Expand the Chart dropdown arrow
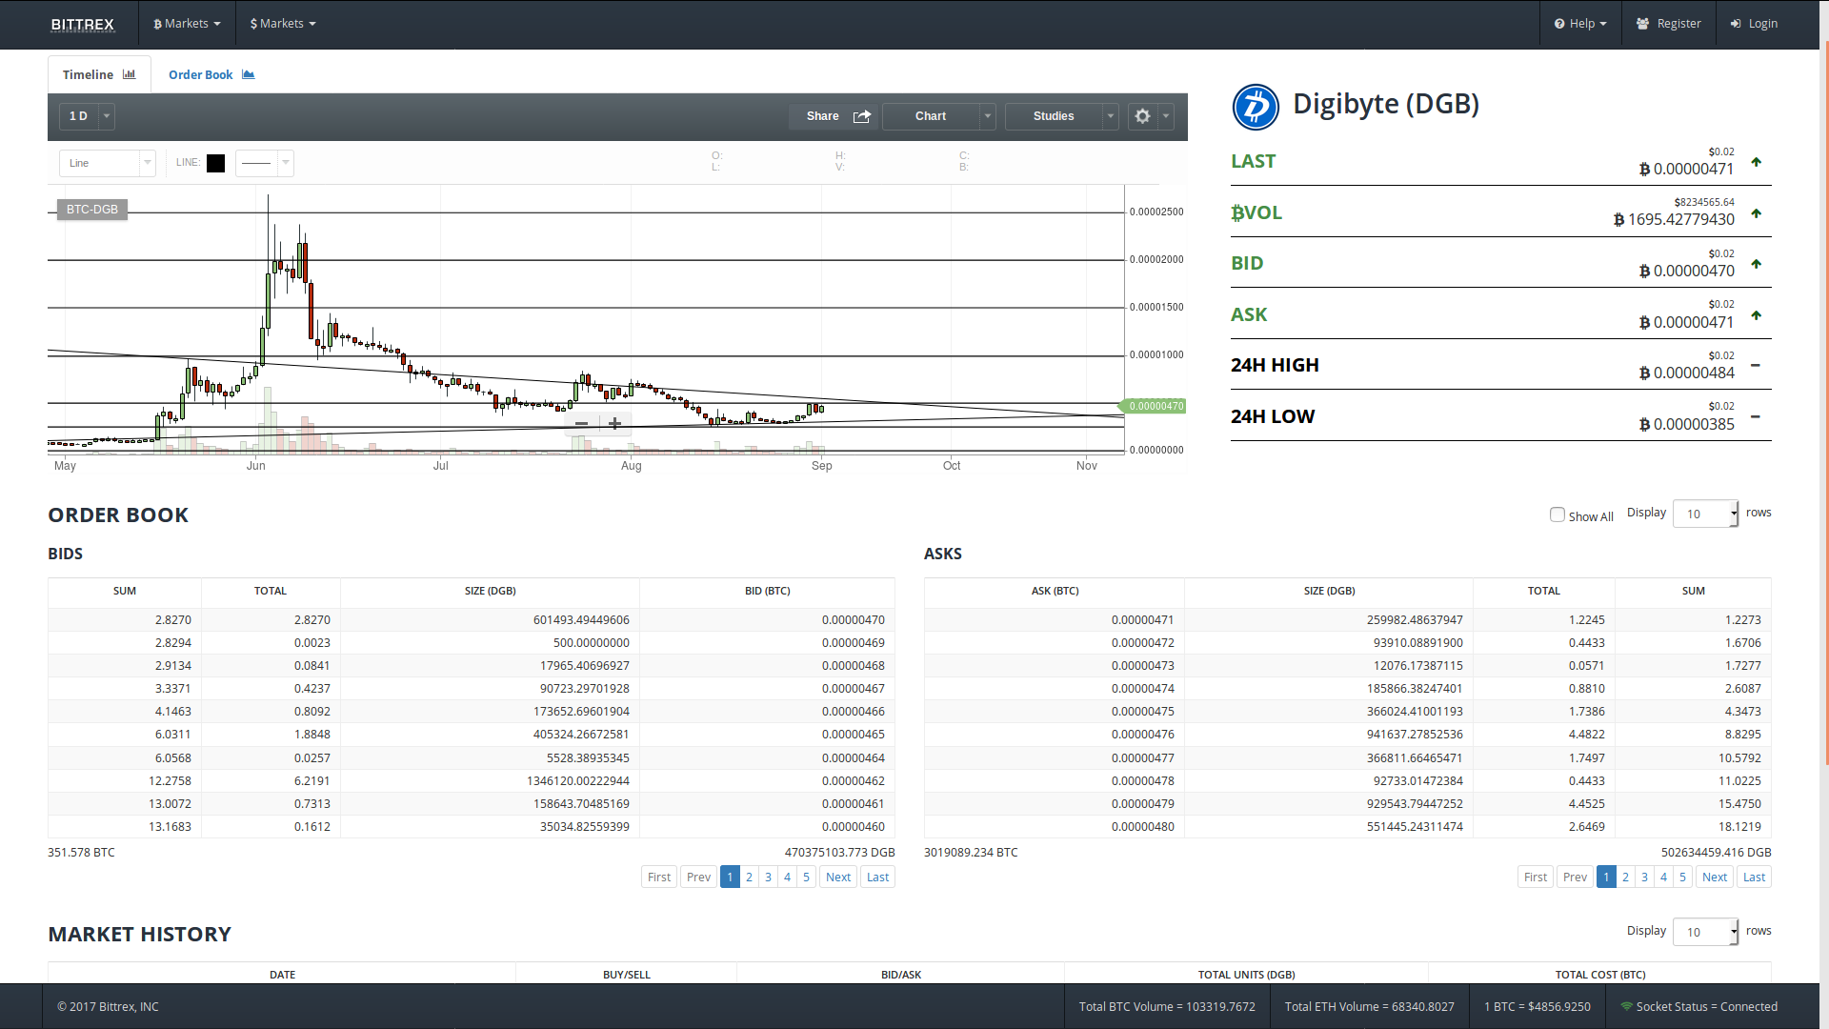Image resolution: width=1829 pixels, height=1029 pixels. [x=988, y=116]
